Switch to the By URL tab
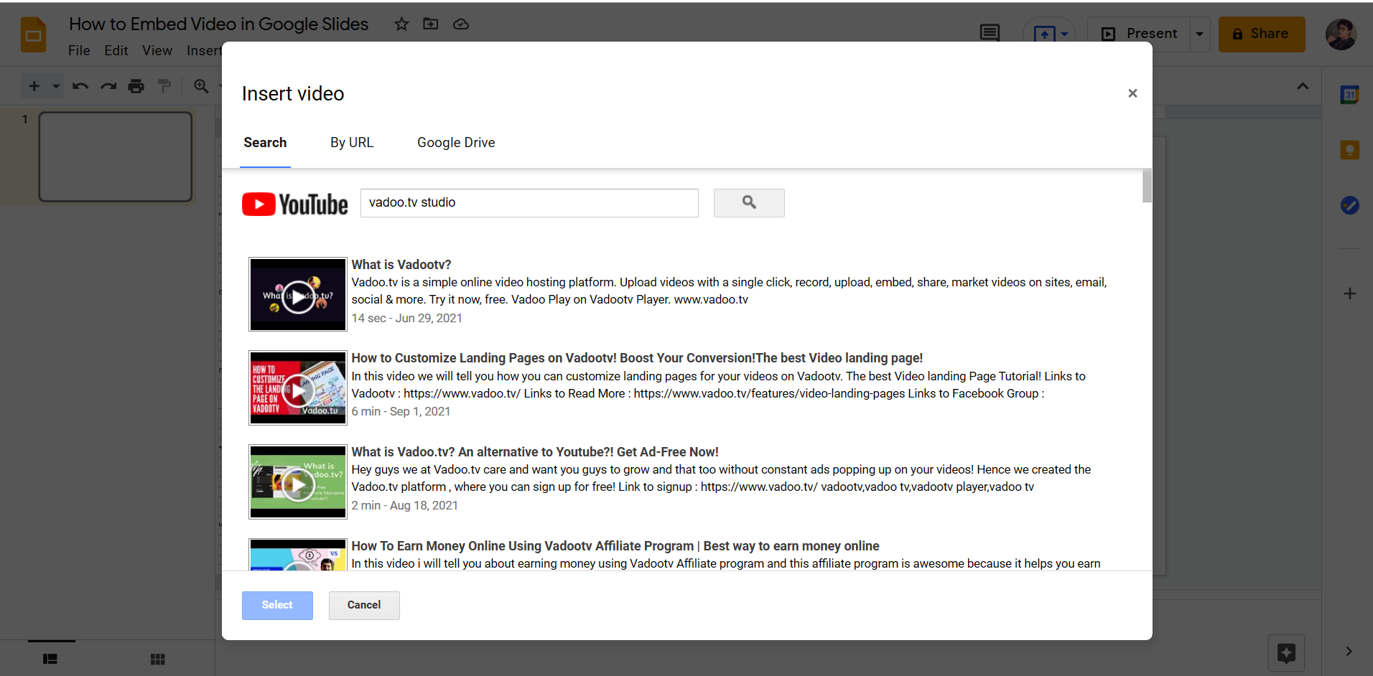 coord(352,143)
